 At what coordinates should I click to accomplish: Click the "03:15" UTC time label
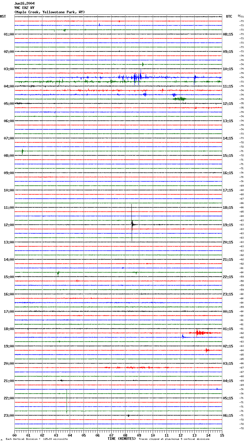coord(228,364)
